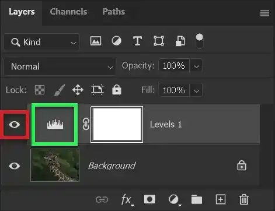Viewport: 275px width, 211px height.
Task: Click the Fill 100% value field
Action: click(x=174, y=90)
